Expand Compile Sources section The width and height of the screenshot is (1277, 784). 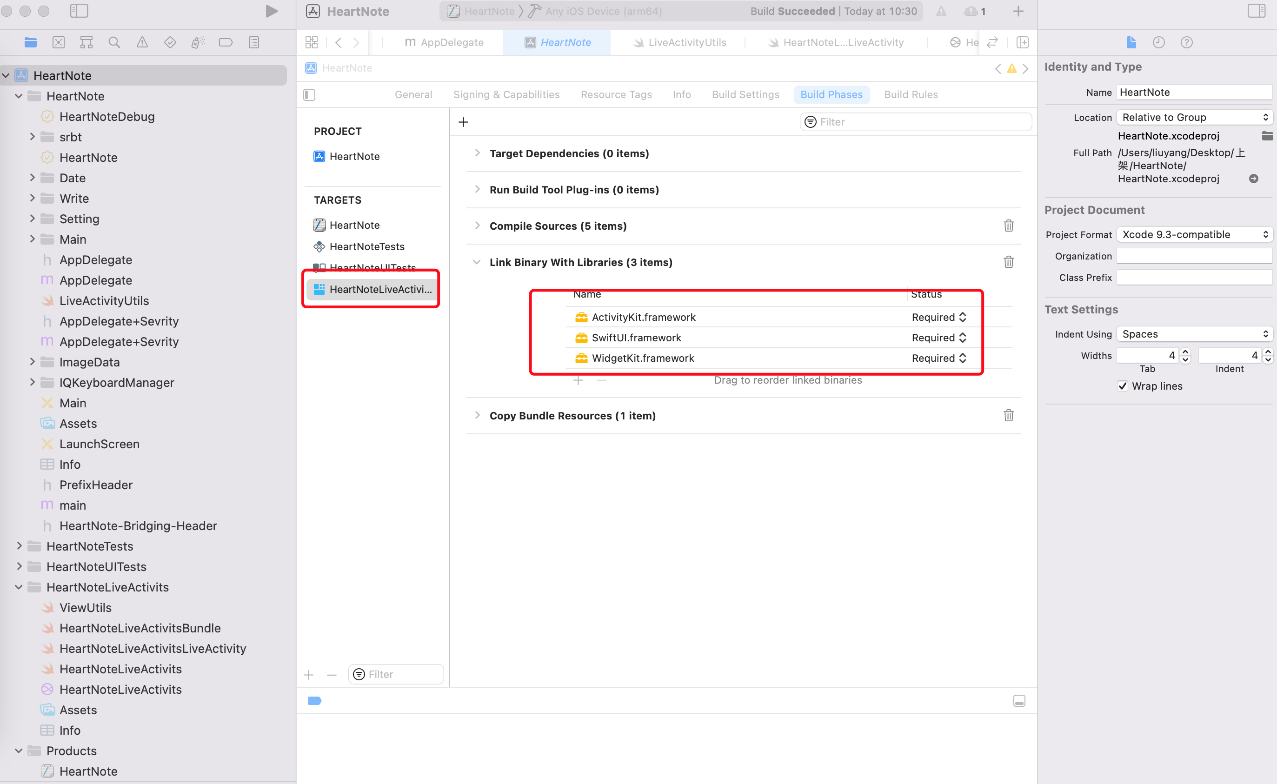[478, 226]
